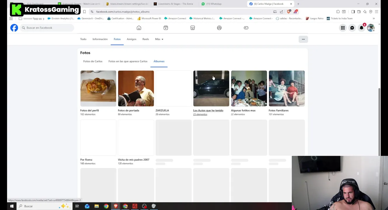Open the bookmarks apps grid icon
The width and height of the screenshot is (388, 210).
point(11,18)
